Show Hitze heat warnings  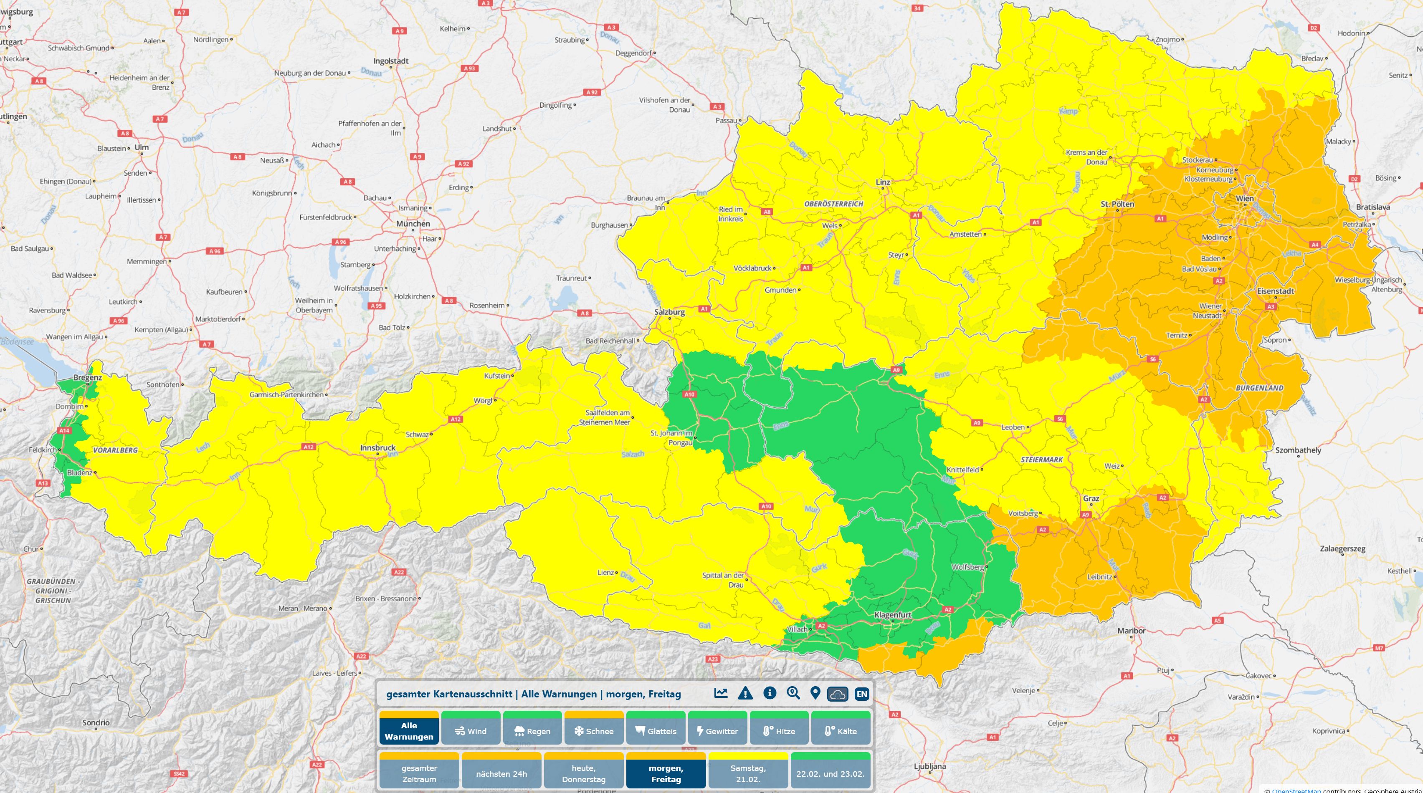779,730
